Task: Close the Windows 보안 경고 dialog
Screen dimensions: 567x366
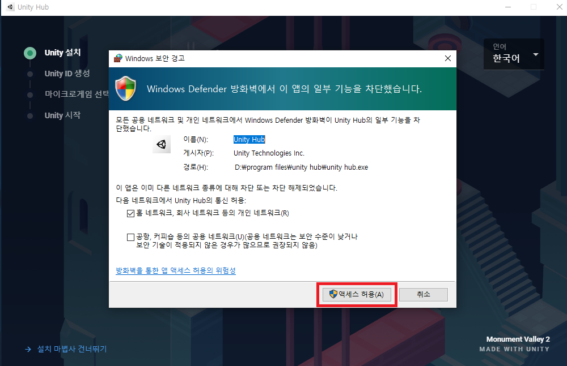Action: [448, 58]
